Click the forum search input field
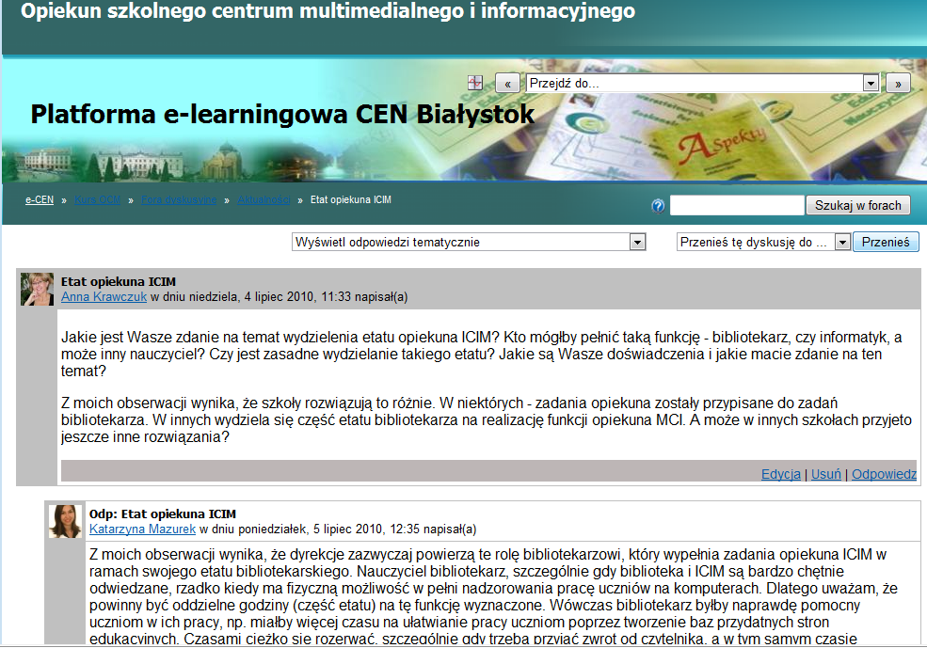The height and width of the screenshot is (648, 927). tap(737, 206)
